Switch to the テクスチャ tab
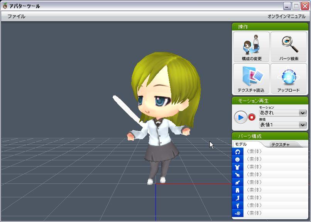The height and width of the screenshot is (222, 311). click(x=281, y=145)
